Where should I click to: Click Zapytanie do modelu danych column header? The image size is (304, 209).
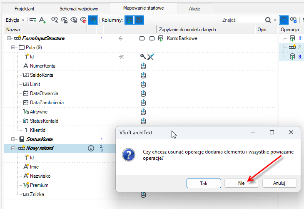coord(206,30)
